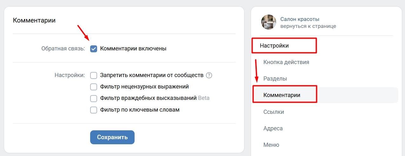
Task: Tick the Фильтр нецензурных выражений checkbox
Action: point(94,87)
